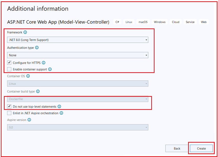
Task: Click the Framework info icon
Action: [25, 32]
